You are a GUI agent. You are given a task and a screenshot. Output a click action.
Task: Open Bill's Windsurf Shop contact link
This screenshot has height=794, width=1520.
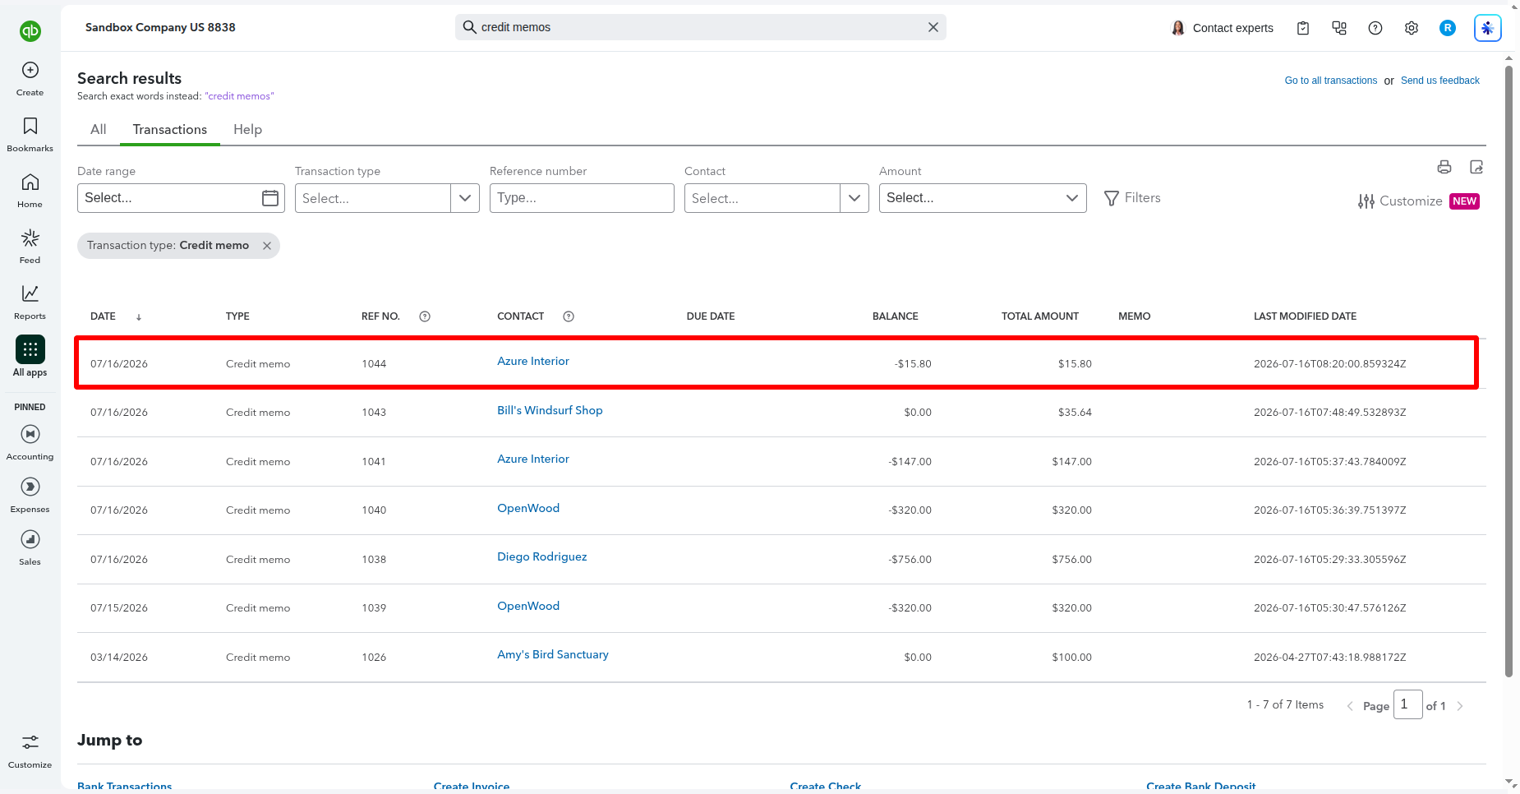click(x=550, y=410)
